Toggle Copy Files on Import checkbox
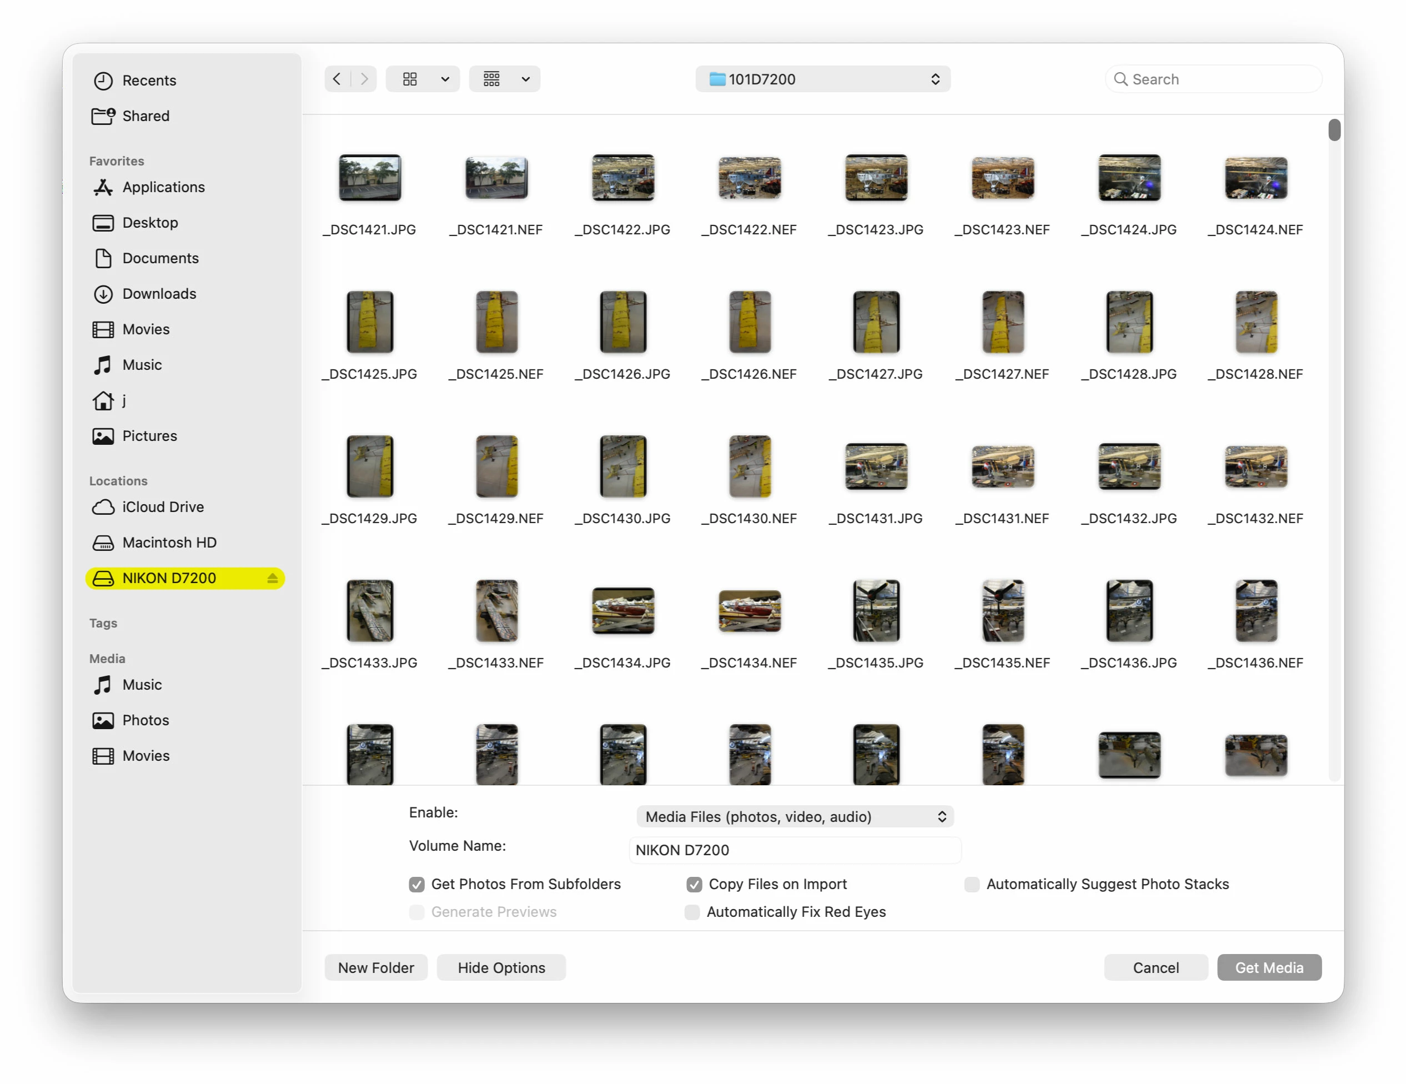 click(694, 885)
